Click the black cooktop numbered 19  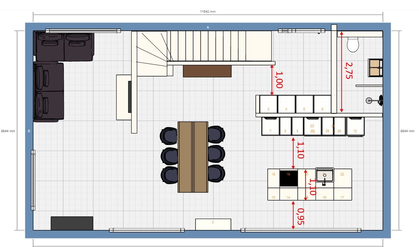(288, 178)
